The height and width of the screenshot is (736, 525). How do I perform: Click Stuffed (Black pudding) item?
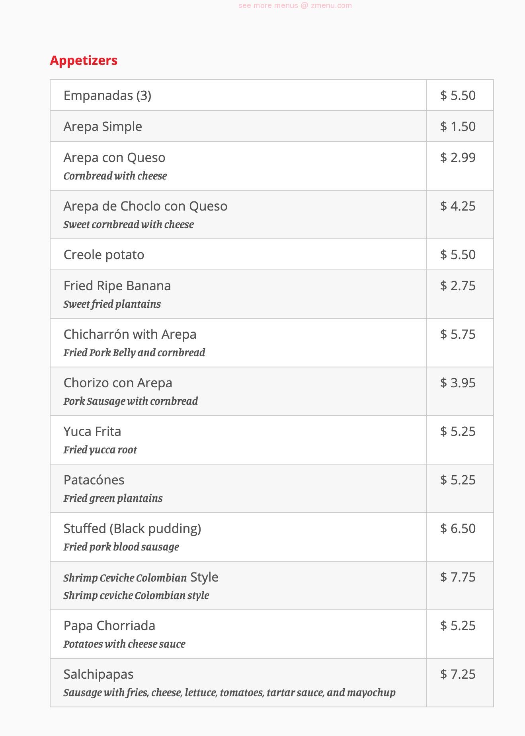coord(132,529)
